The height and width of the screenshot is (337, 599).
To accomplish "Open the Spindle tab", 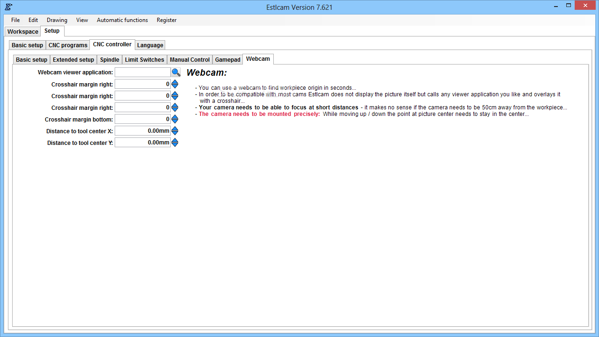I will [x=110, y=60].
